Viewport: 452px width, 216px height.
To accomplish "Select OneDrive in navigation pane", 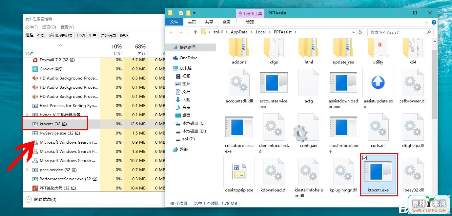I will pyautogui.click(x=188, y=58).
